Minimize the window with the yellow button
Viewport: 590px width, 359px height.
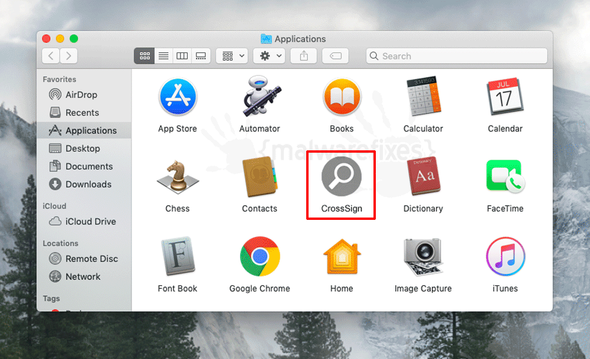(60, 39)
